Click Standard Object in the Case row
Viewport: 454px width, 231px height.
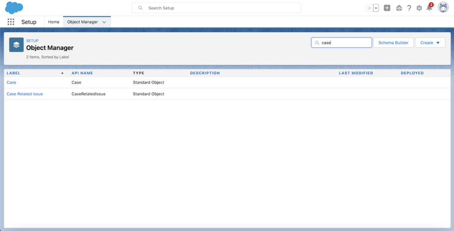pos(149,82)
